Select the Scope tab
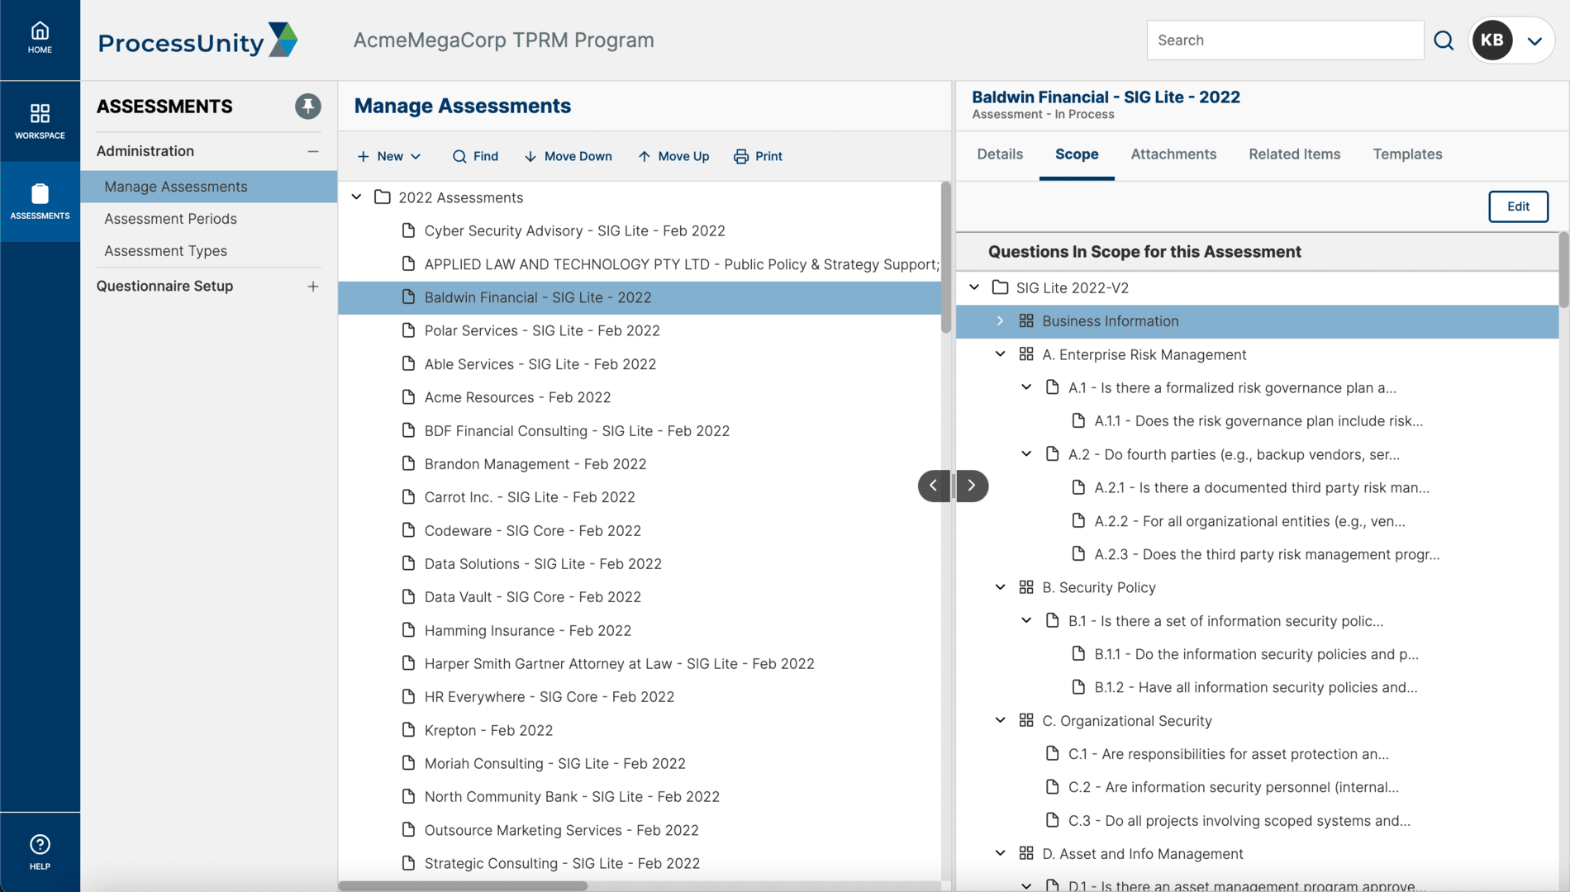Image resolution: width=1570 pixels, height=892 pixels. pos(1077,154)
